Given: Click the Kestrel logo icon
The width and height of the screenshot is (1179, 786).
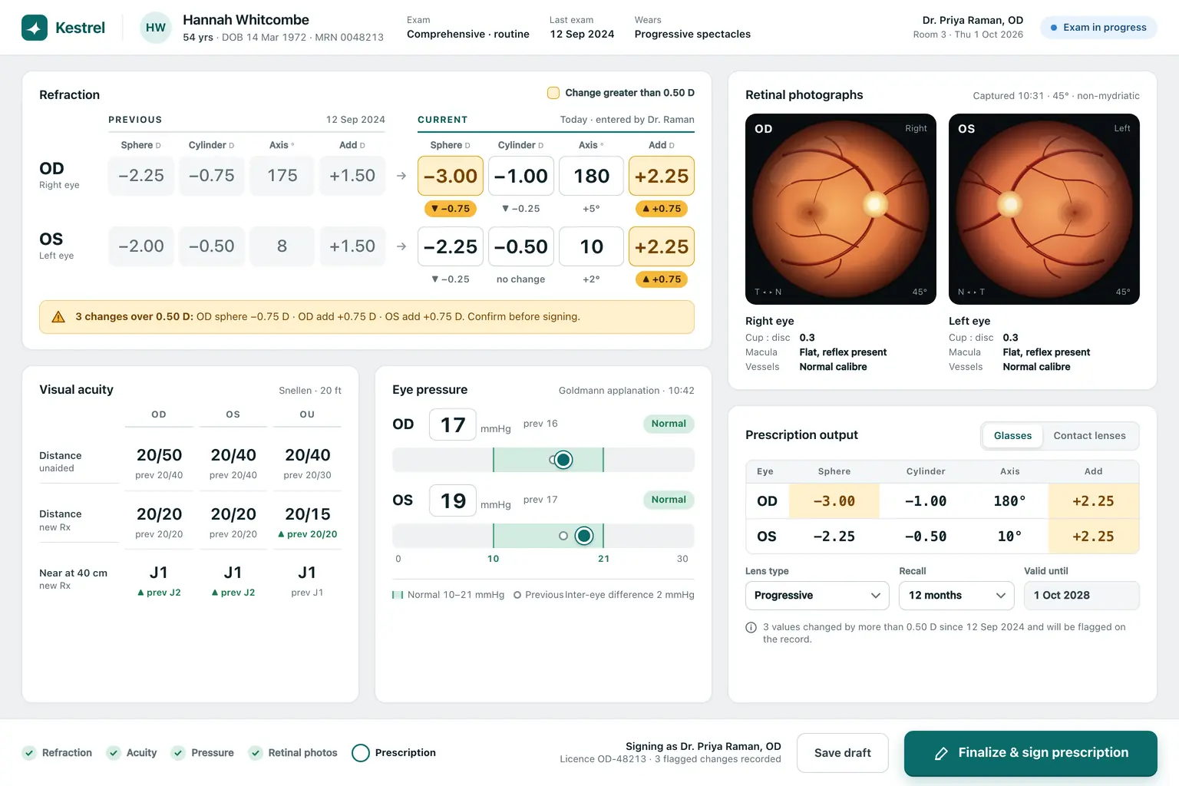Looking at the screenshot, I should click(35, 28).
